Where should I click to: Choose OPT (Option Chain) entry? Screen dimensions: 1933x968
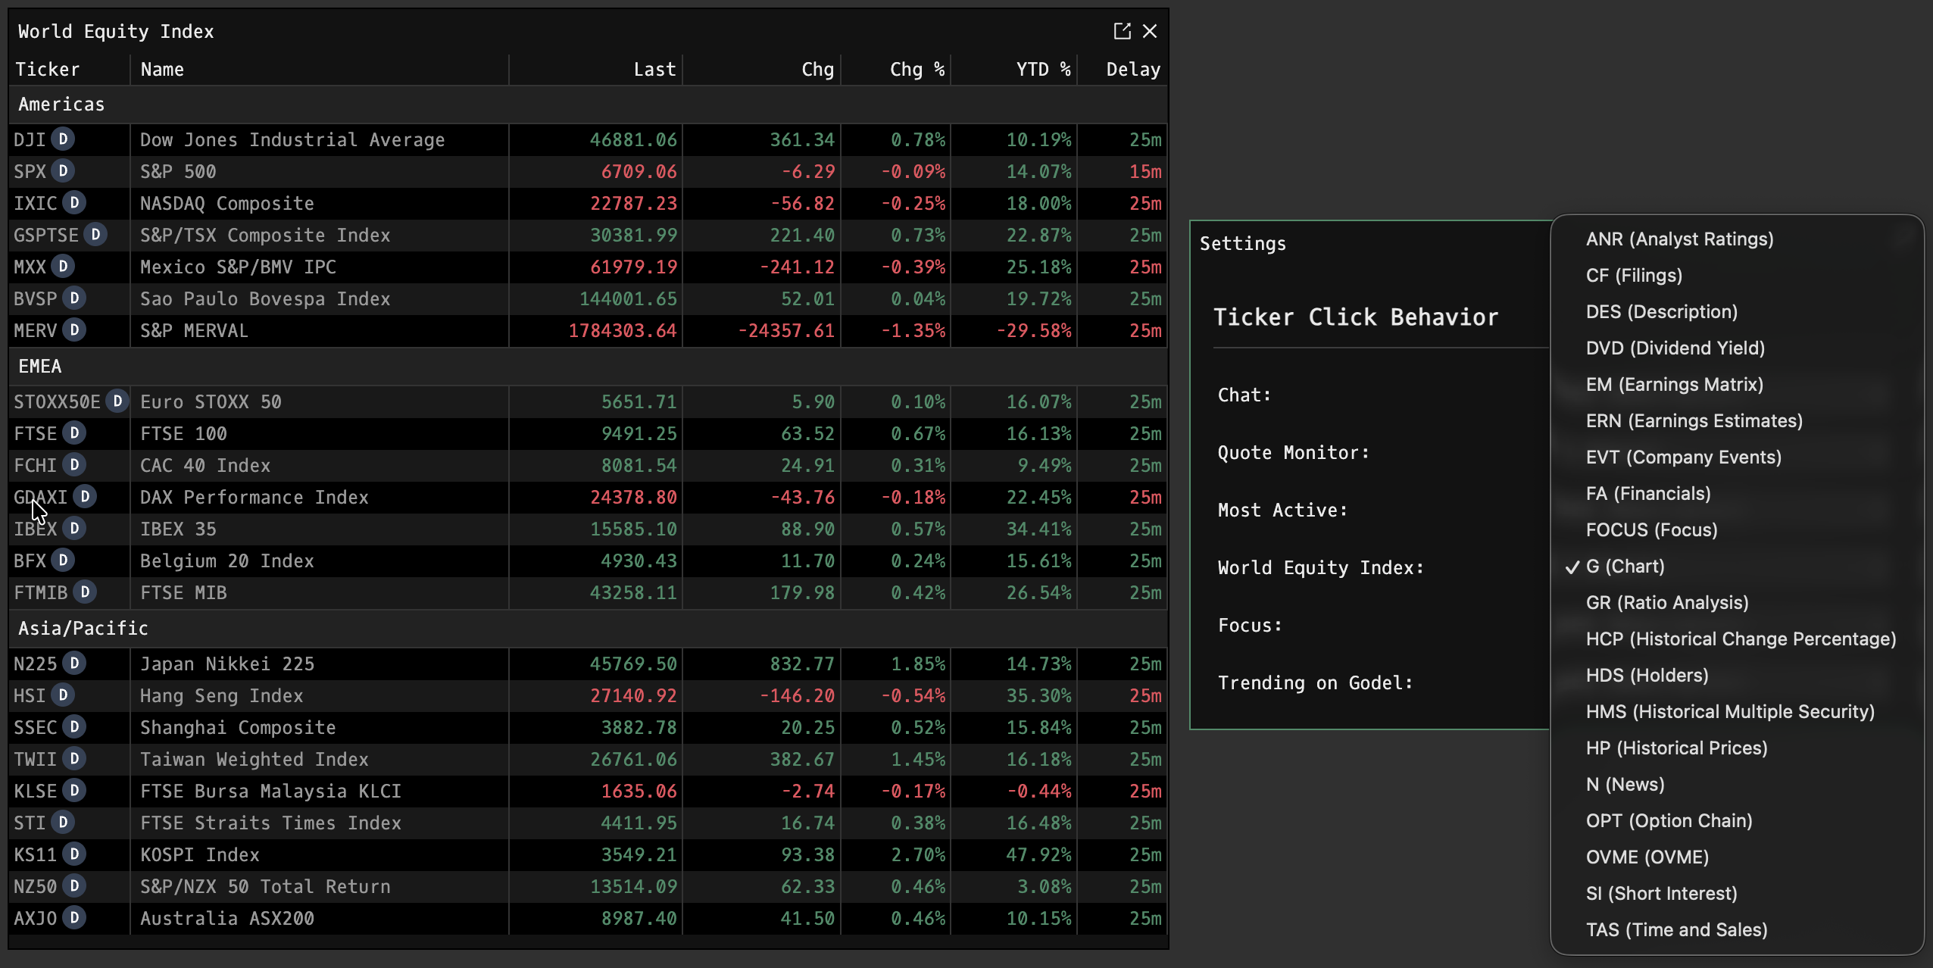[1737, 821]
